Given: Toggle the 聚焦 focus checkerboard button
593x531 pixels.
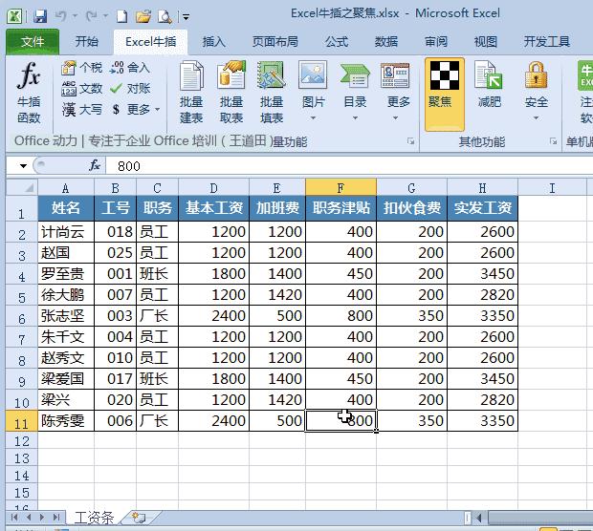Looking at the screenshot, I should (x=445, y=95).
